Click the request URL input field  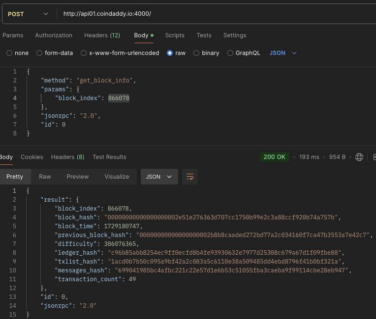(x=216, y=14)
